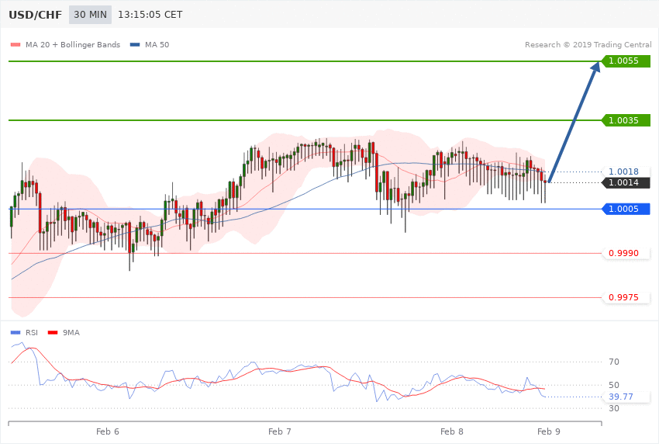Click the MA 20 + Bollinger Bands legend swatch

(x=16, y=44)
